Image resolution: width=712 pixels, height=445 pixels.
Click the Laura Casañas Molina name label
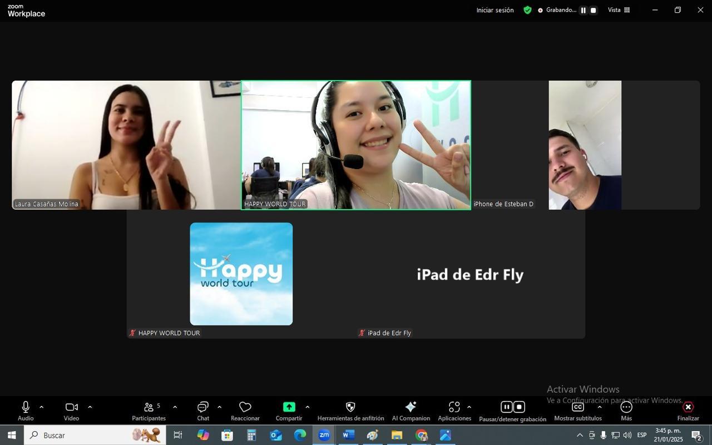click(46, 204)
